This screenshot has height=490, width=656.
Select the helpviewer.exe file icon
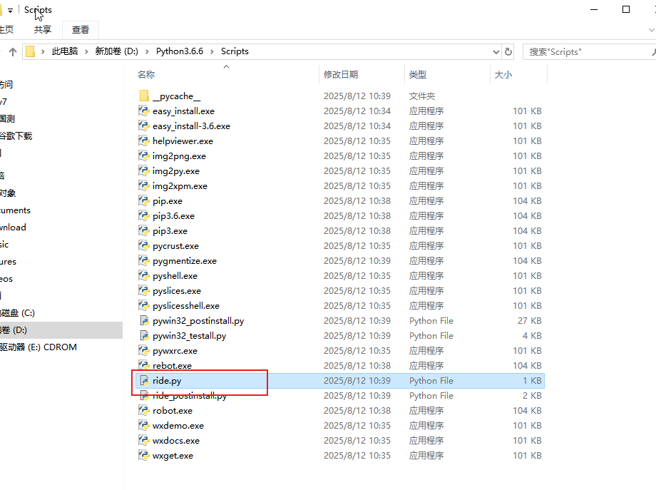pyautogui.click(x=144, y=141)
